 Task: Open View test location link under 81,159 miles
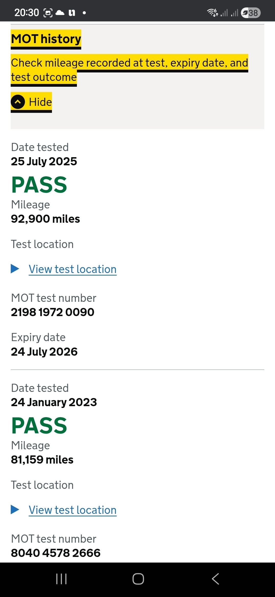(x=73, y=510)
